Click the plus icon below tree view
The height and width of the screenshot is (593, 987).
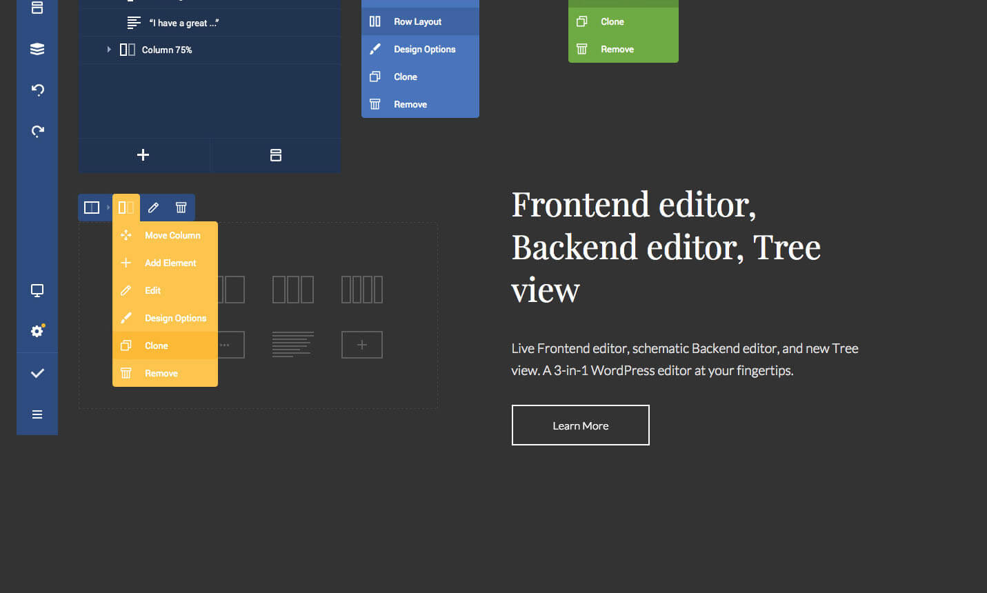(x=143, y=155)
